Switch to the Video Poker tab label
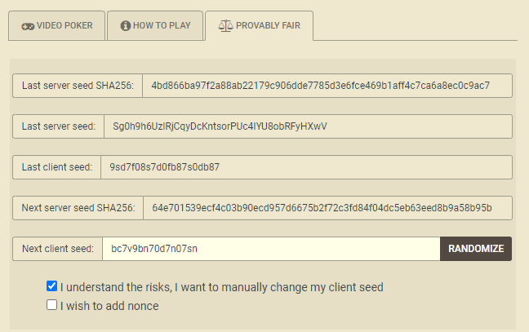529x332 pixels. 64,26
